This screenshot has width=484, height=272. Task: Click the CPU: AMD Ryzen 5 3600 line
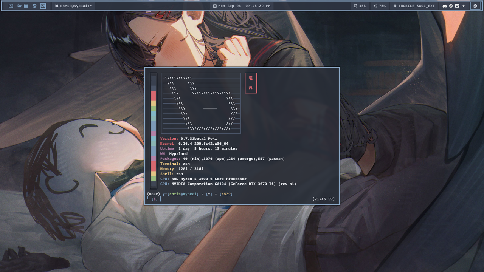203,179
